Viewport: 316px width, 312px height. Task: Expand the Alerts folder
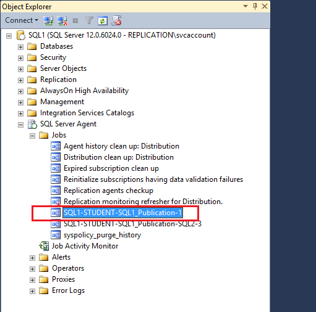[32, 258]
